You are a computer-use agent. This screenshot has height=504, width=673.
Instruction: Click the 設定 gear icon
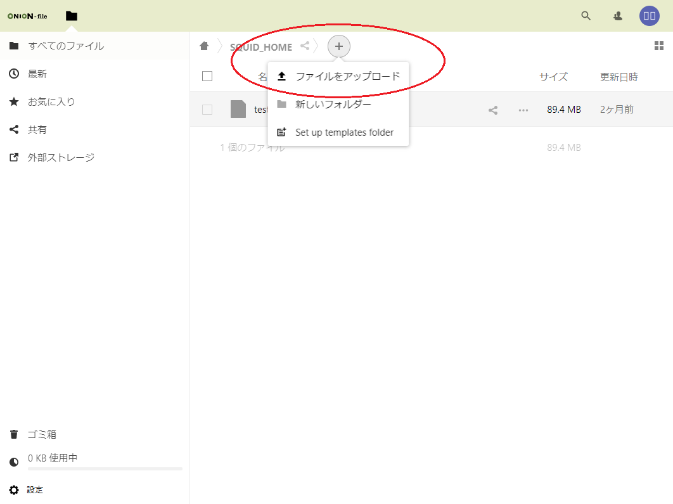click(x=14, y=490)
